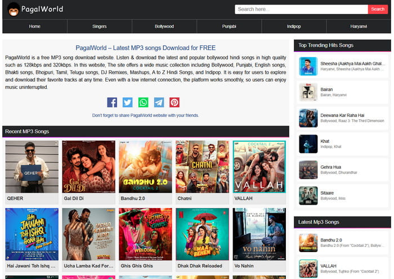Click Sitaare trending song title

click(327, 193)
